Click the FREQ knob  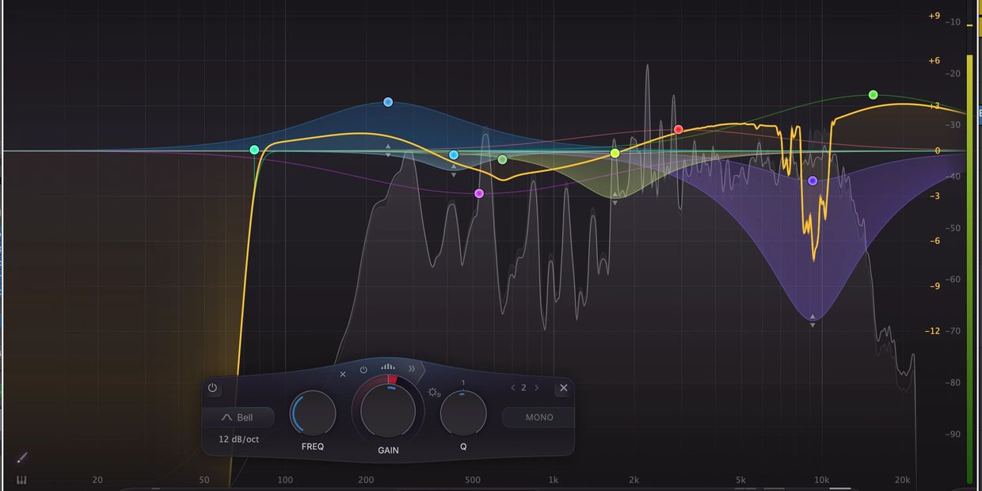click(x=313, y=413)
